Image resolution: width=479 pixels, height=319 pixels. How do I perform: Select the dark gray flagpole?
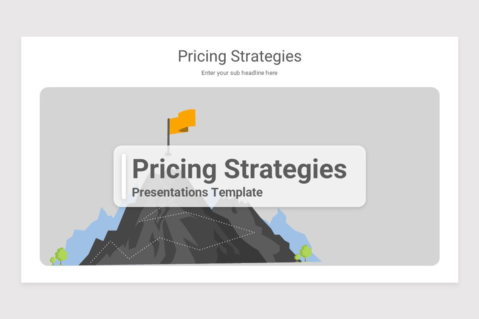coord(168,133)
